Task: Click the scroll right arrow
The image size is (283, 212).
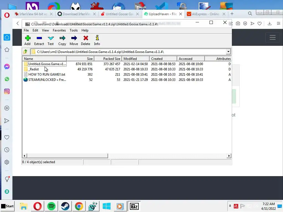Action: (229, 156)
